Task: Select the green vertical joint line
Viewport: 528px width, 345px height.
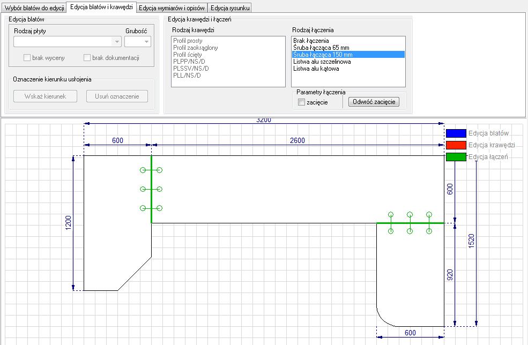Action: pyautogui.click(x=151, y=189)
